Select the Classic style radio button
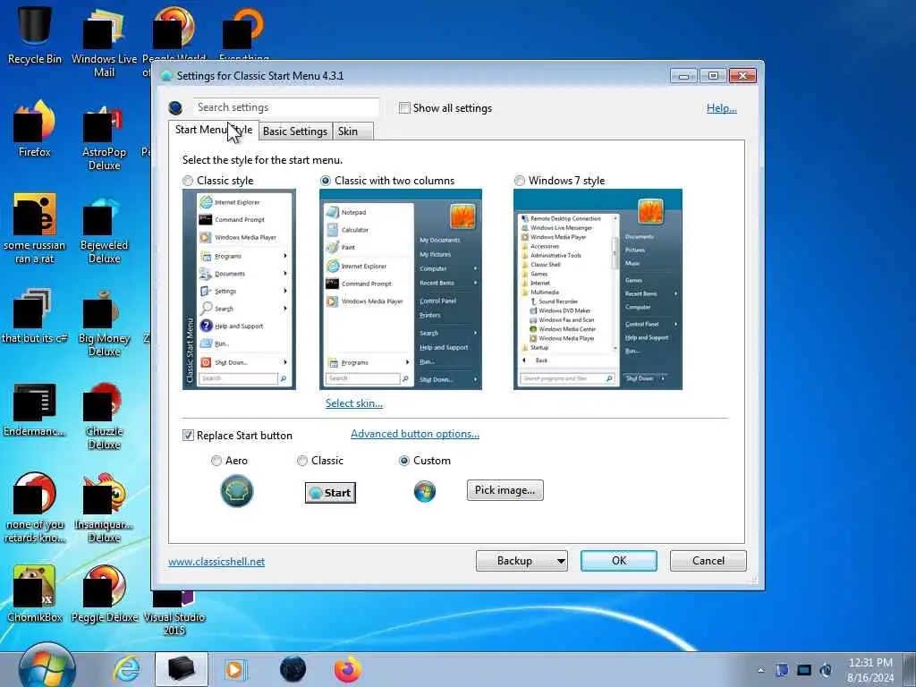This screenshot has height=687, width=916. [188, 181]
